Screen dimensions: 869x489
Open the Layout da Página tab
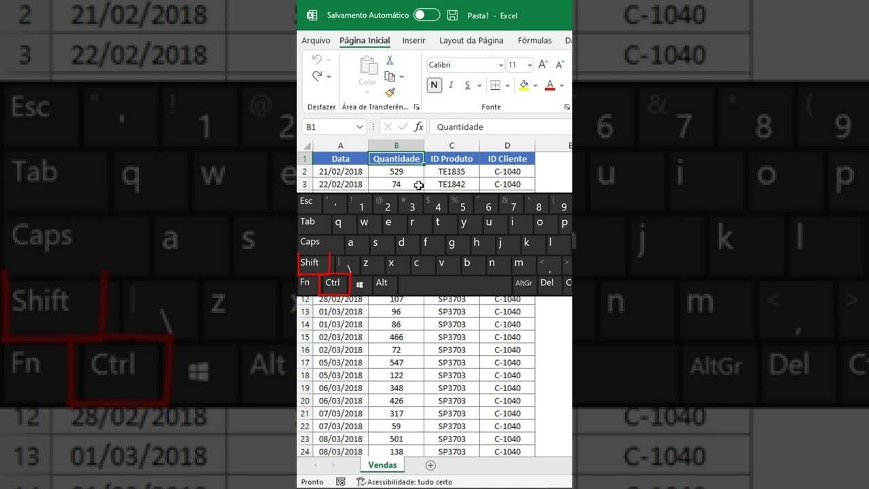click(x=471, y=41)
